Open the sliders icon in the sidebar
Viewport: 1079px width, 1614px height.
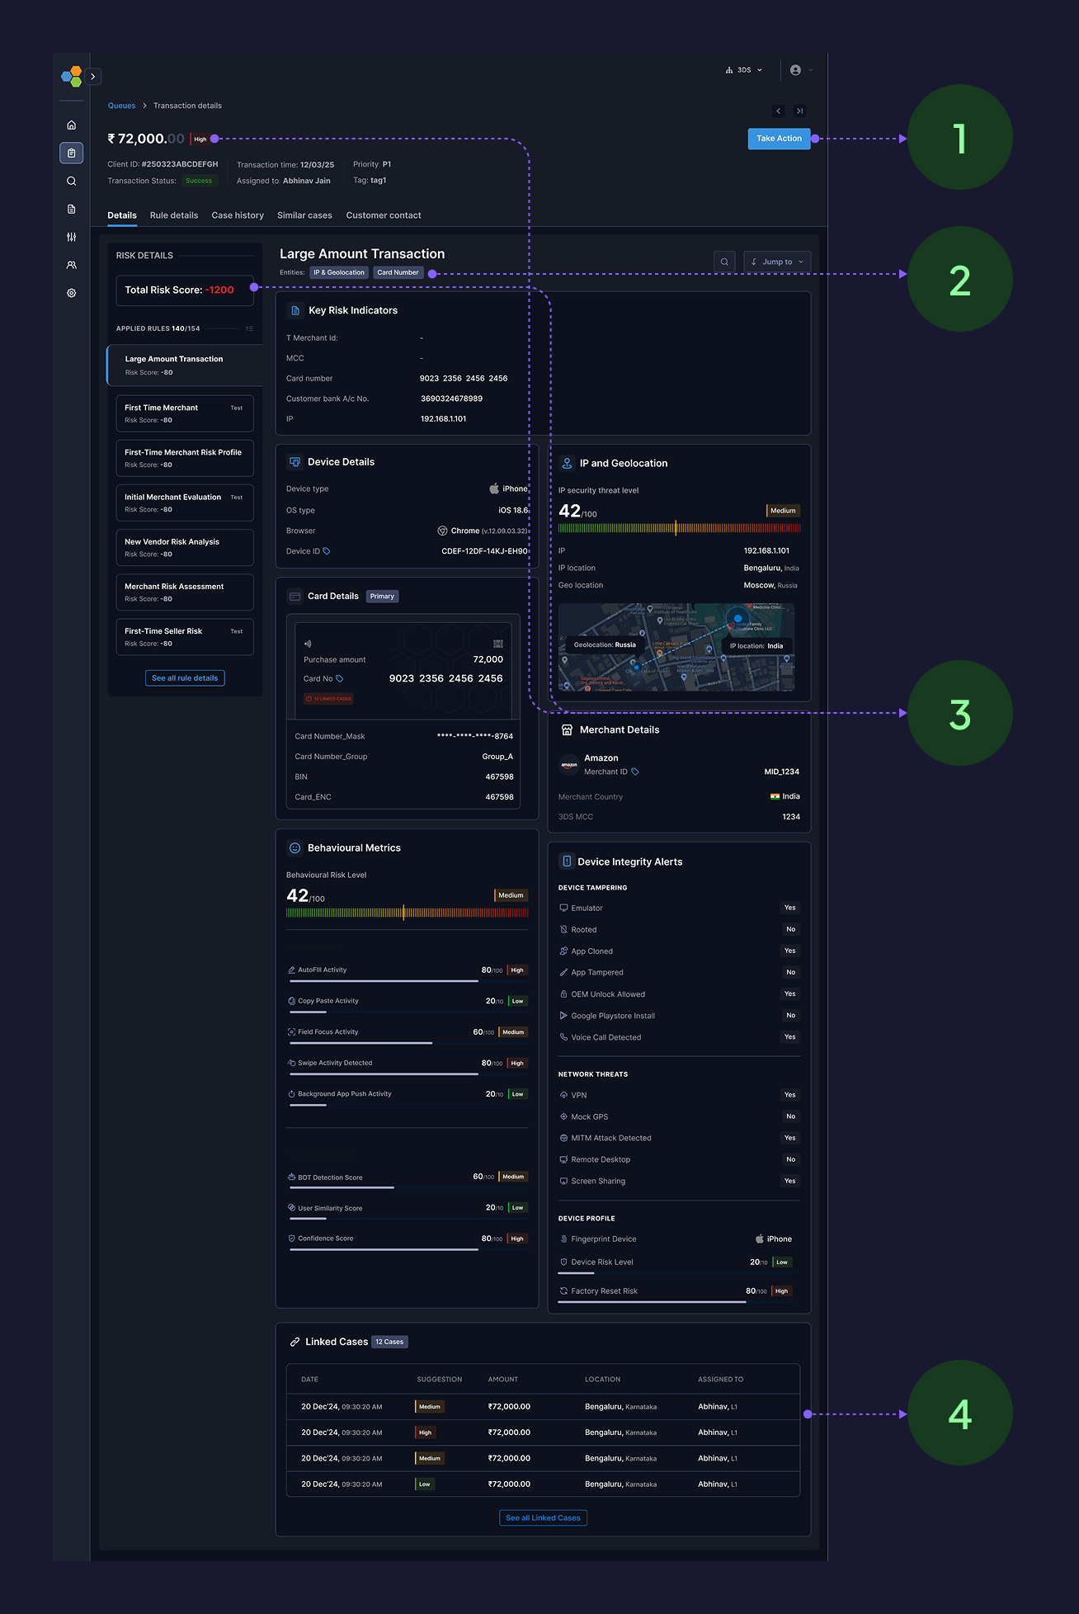pyautogui.click(x=72, y=238)
